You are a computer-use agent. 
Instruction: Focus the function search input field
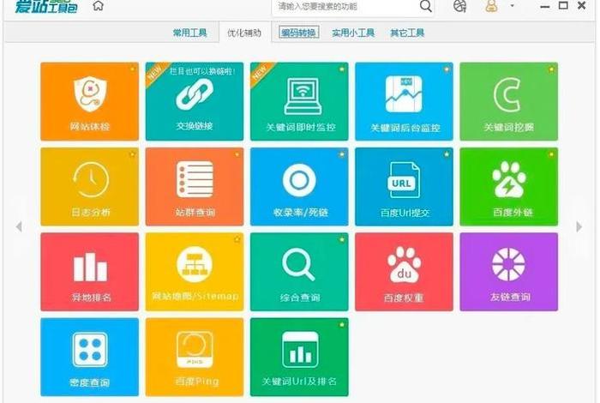(x=346, y=7)
